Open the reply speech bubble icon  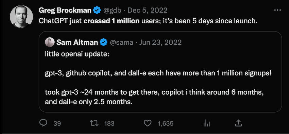pos(44,123)
